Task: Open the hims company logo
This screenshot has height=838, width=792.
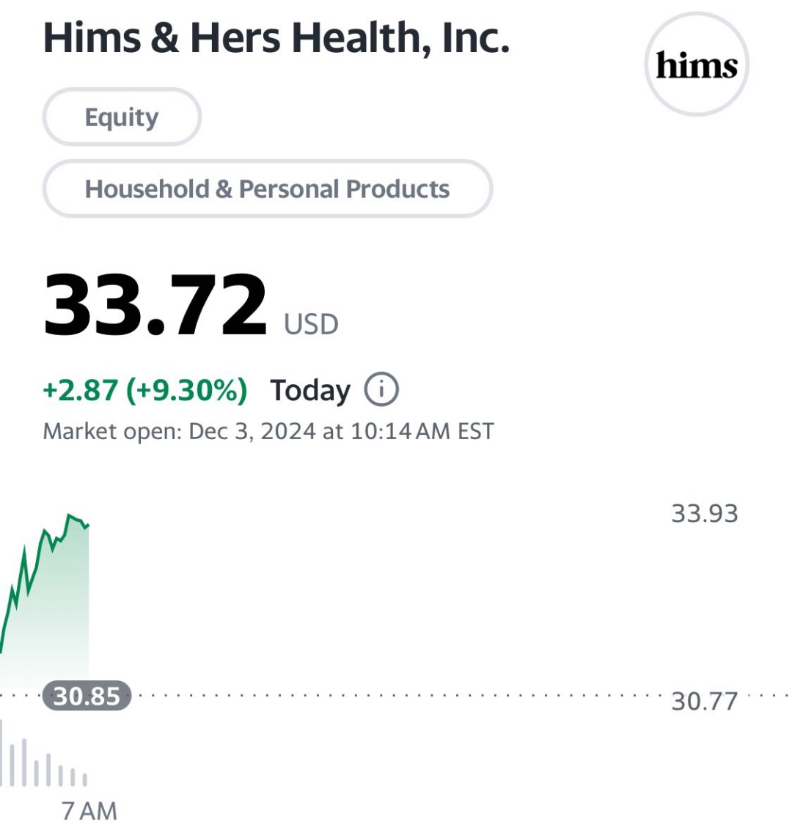Action: [x=697, y=64]
